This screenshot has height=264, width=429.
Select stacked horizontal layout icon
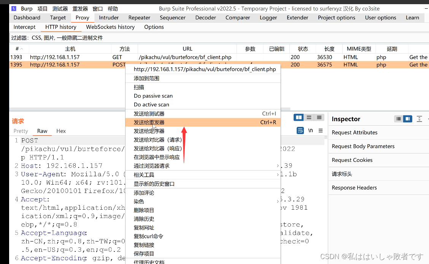[x=309, y=117]
